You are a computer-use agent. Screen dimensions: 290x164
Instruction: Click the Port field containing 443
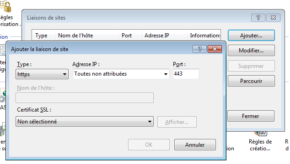pos(186,74)
